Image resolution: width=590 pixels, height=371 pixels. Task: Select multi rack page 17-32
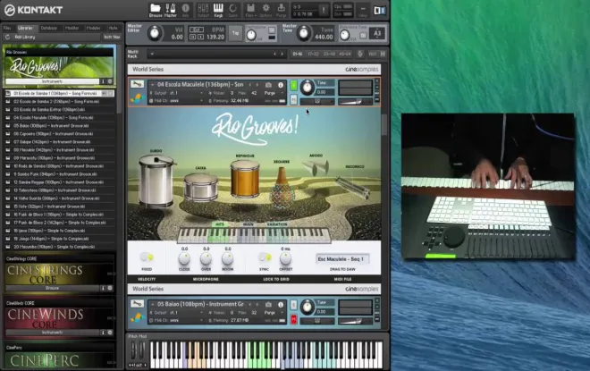(x=313, y=55)
